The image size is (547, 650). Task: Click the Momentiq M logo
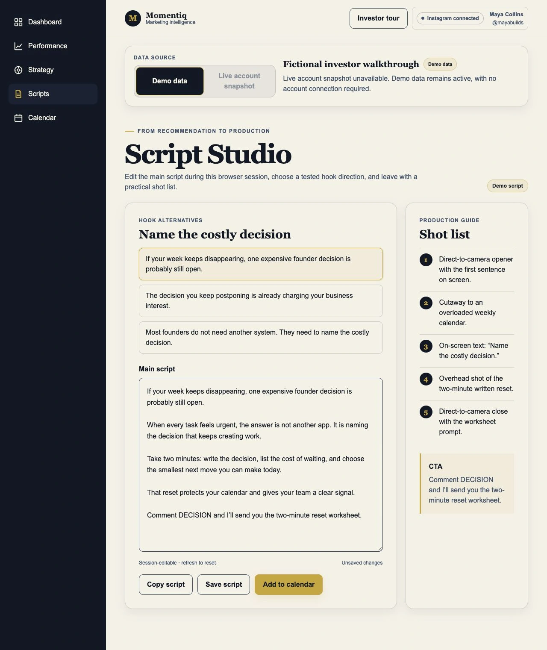(x=133, y=18)
